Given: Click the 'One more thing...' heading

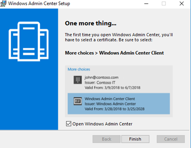Looking at the screenshot, I should click(x=91, y=23).
